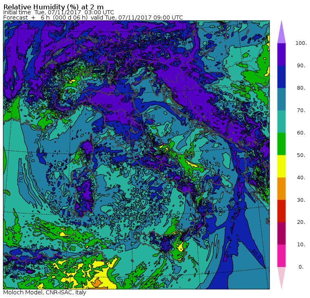Click the '0.' colorbar label
The image size is (310, 298).
coord(301,267)
